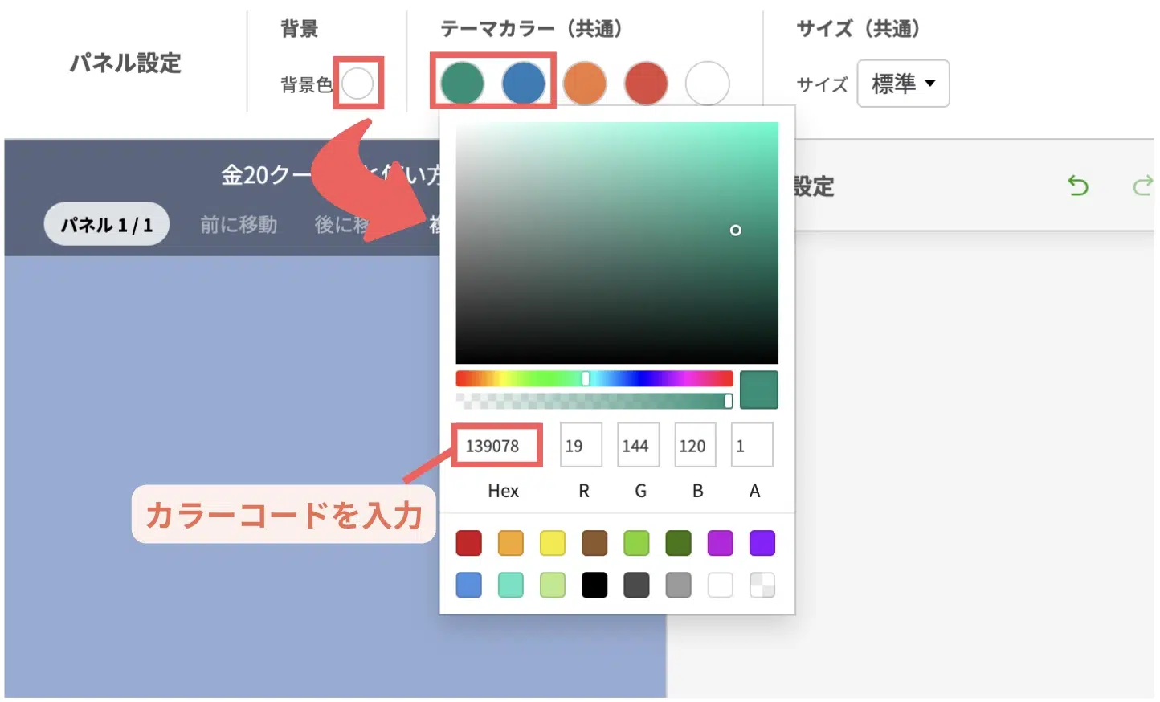This screenshot has width=1160, height=702.
Task: Pick the white preset swatch
Action: click(x=721, y=585)
